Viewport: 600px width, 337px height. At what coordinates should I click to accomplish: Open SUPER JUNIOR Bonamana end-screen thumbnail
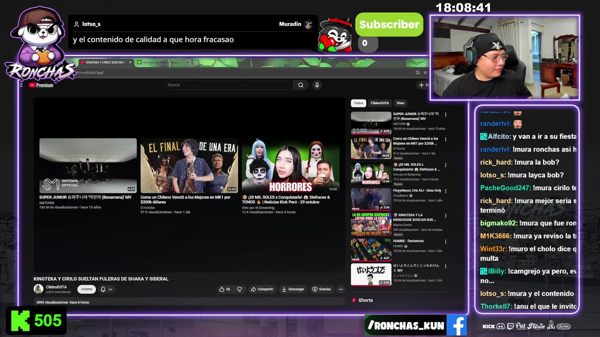[x=88, y=166]
